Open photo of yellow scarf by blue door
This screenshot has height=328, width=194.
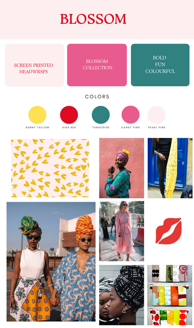point(170,168)
